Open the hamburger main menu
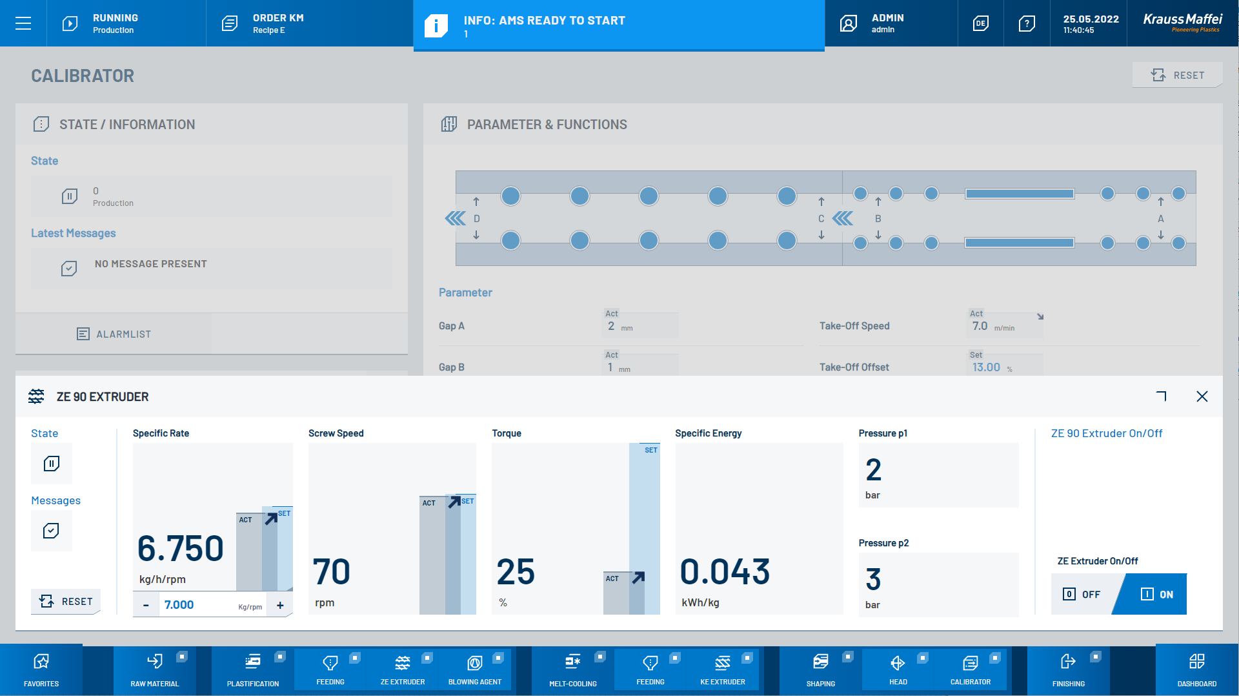This screenshot has width=1239, height=696. pos(23,24)
